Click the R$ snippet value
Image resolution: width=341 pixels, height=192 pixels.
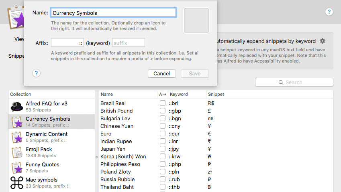tap(211, 103)
